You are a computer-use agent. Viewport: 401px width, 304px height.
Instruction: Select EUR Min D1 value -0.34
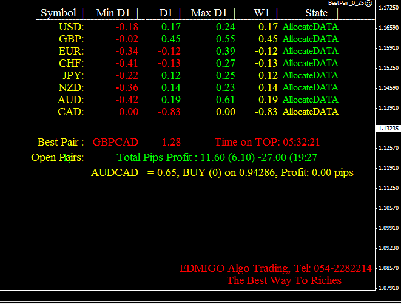coord(127,51)
